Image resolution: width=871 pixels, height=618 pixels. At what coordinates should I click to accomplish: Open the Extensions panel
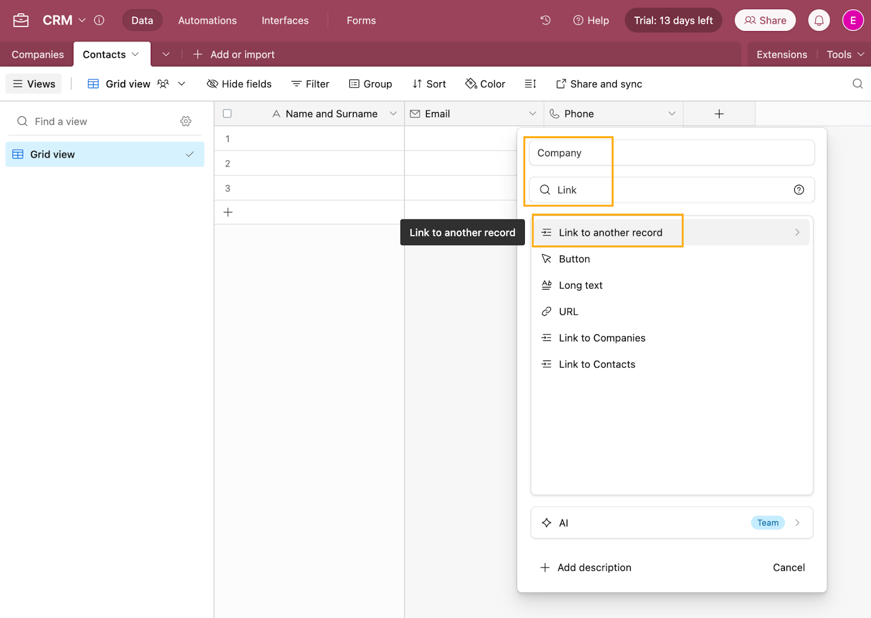pyautogui.click(x=782, y=54)
